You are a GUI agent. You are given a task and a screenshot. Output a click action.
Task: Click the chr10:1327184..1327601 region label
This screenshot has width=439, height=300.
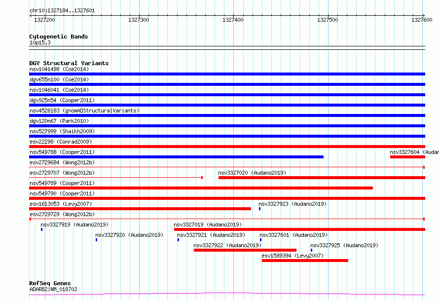[x=62, y=11]
